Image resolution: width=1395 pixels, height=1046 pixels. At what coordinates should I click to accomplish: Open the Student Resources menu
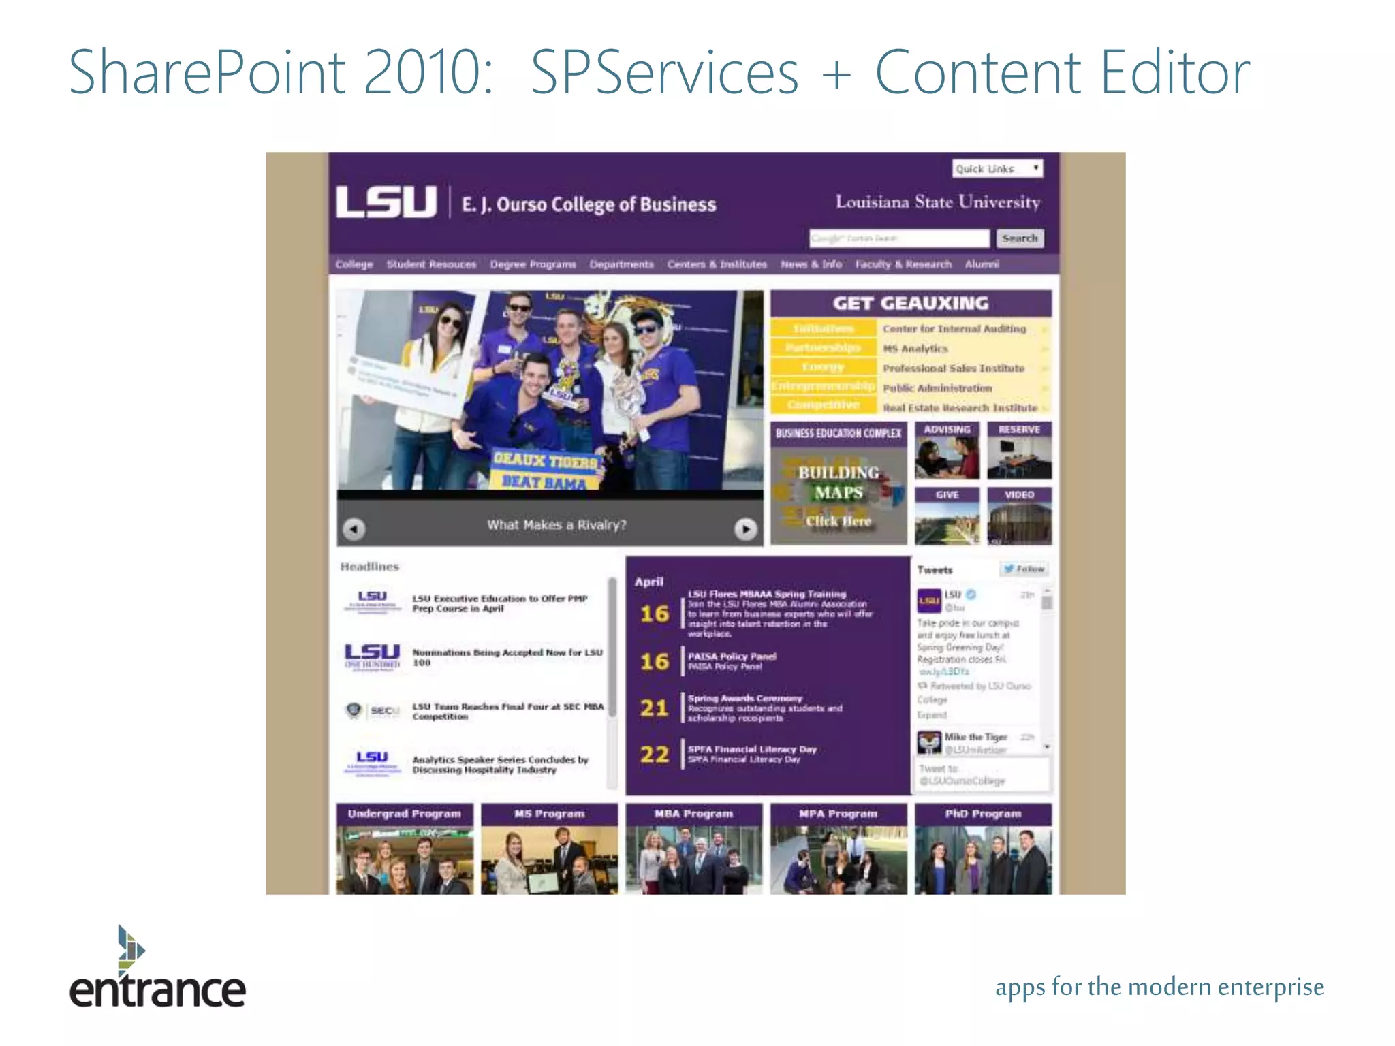pos(431,264)
